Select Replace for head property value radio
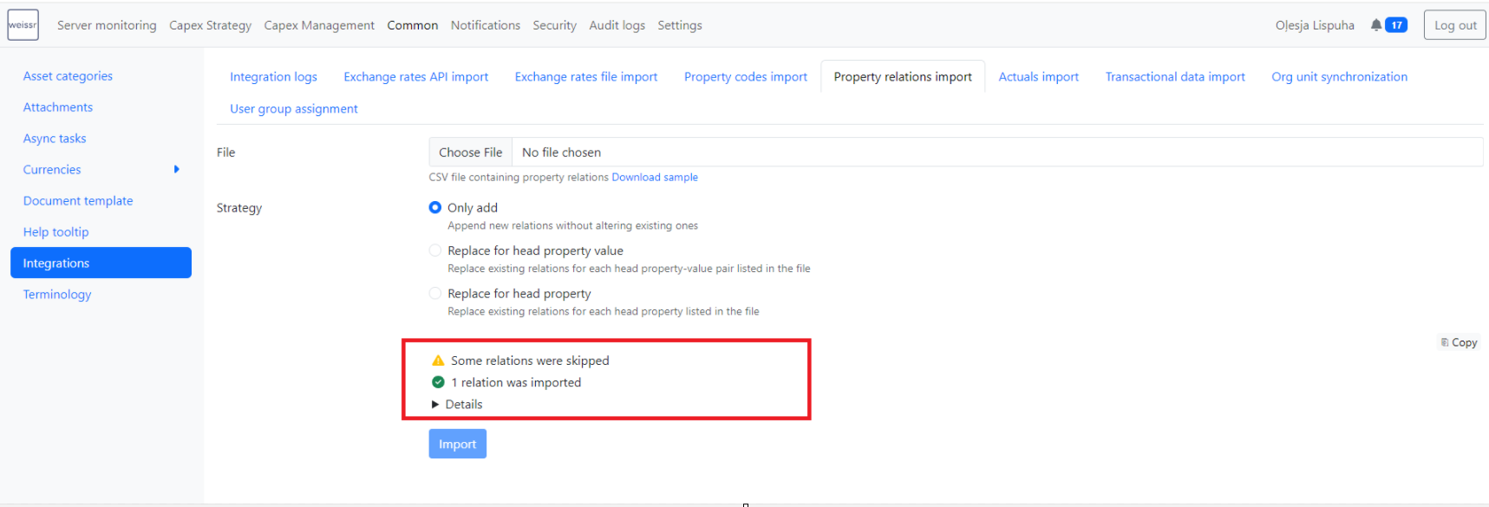 (435, 250)
